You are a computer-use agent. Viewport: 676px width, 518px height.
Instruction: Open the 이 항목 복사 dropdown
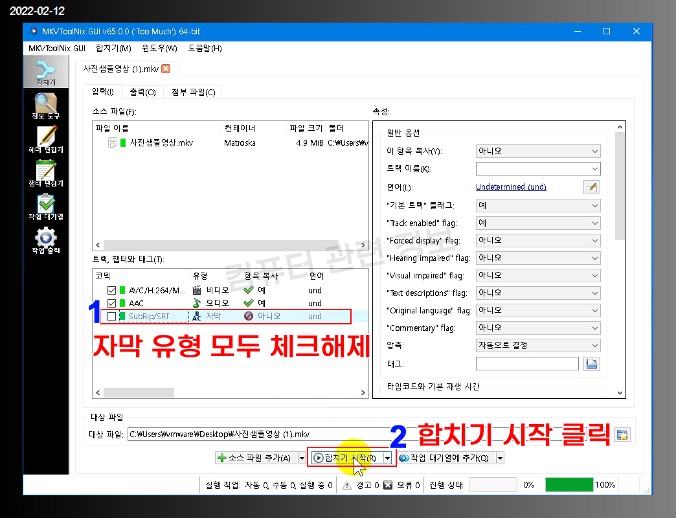[x=538, y=152]
